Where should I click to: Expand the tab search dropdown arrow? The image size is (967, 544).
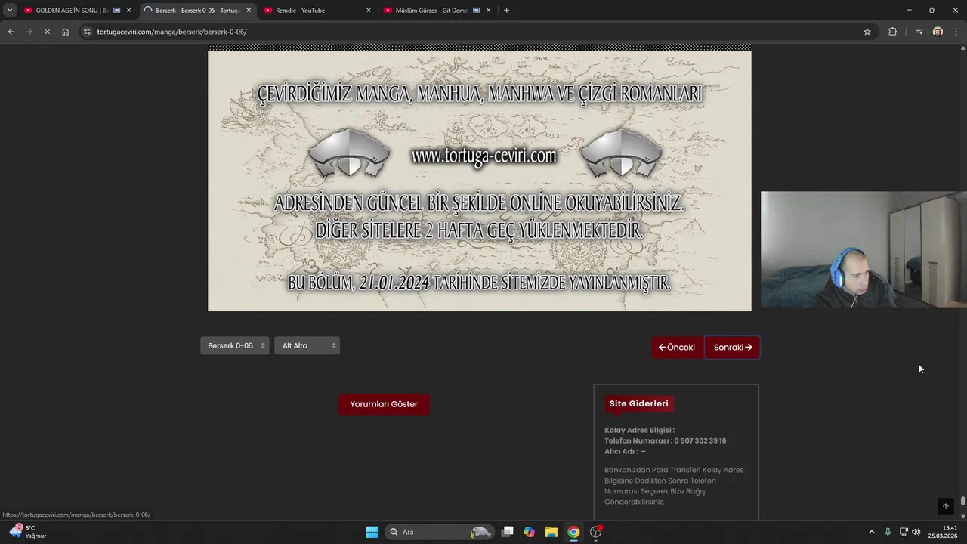point(10,10)
